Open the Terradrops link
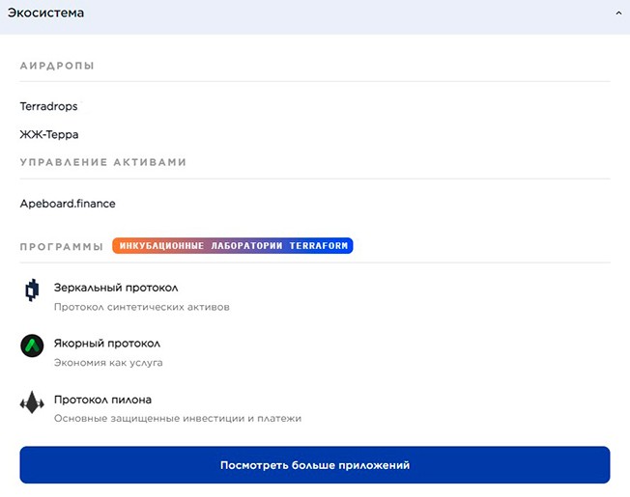The height and width of the screenshot is (497, 630). (48, 106)
